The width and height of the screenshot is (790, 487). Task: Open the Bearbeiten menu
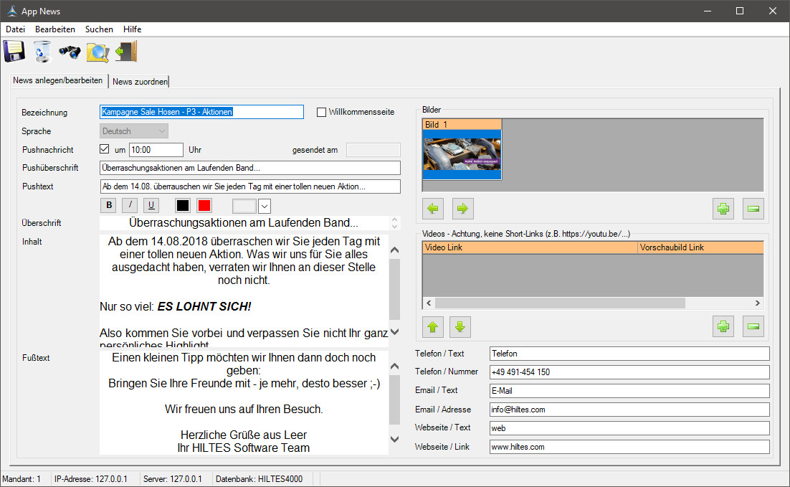pyautogui.click(x=55, y=29)
